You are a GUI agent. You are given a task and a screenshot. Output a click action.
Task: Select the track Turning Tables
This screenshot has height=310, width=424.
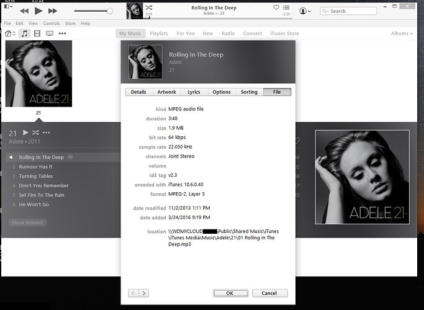(35, 176)
